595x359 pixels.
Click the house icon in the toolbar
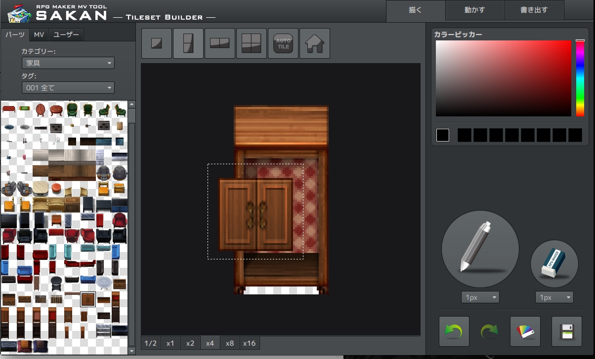pyautogui.click(x=315, y=43)
